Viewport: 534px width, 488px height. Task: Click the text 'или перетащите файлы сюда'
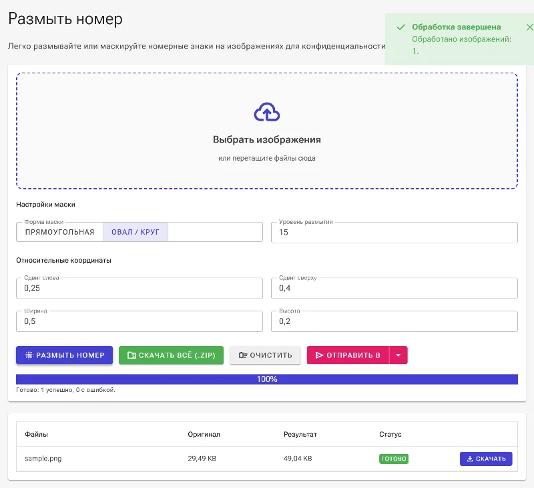click(266, 158)
